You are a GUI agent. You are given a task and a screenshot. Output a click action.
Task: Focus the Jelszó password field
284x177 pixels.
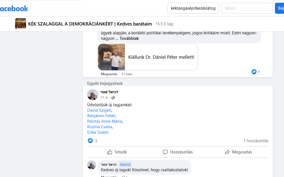click(x=247, y=8)
